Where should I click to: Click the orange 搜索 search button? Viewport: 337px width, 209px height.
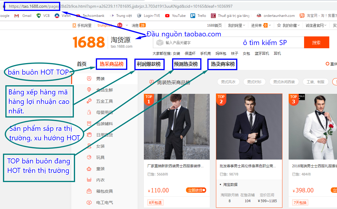pos(316,43)
